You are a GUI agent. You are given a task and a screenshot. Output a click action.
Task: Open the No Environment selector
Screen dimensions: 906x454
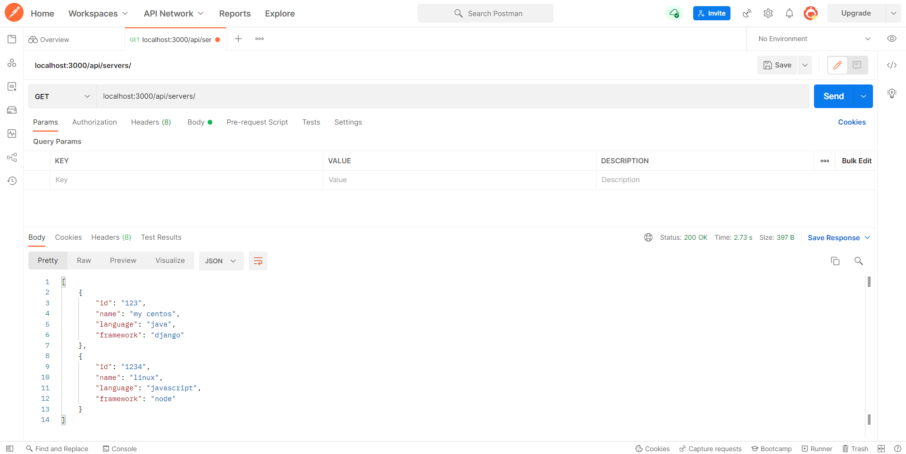click(x=814, y=39)
